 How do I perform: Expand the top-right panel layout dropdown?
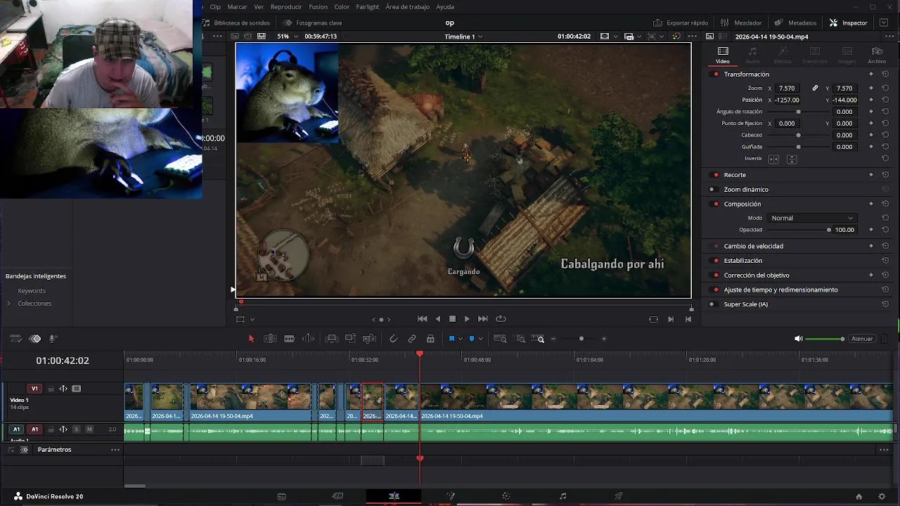click(x=885, y=22)
